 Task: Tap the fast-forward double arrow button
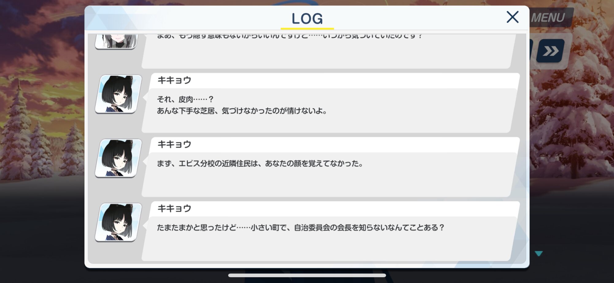pyautogui.click(x=550, y=51)
